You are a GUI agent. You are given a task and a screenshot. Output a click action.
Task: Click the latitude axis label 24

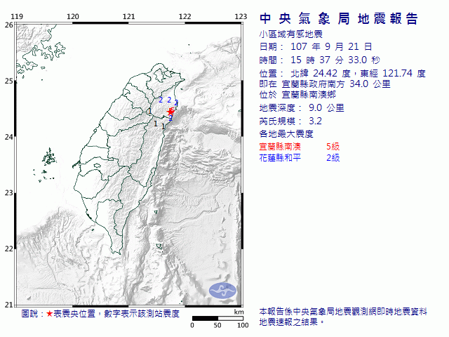pos(8,137)
